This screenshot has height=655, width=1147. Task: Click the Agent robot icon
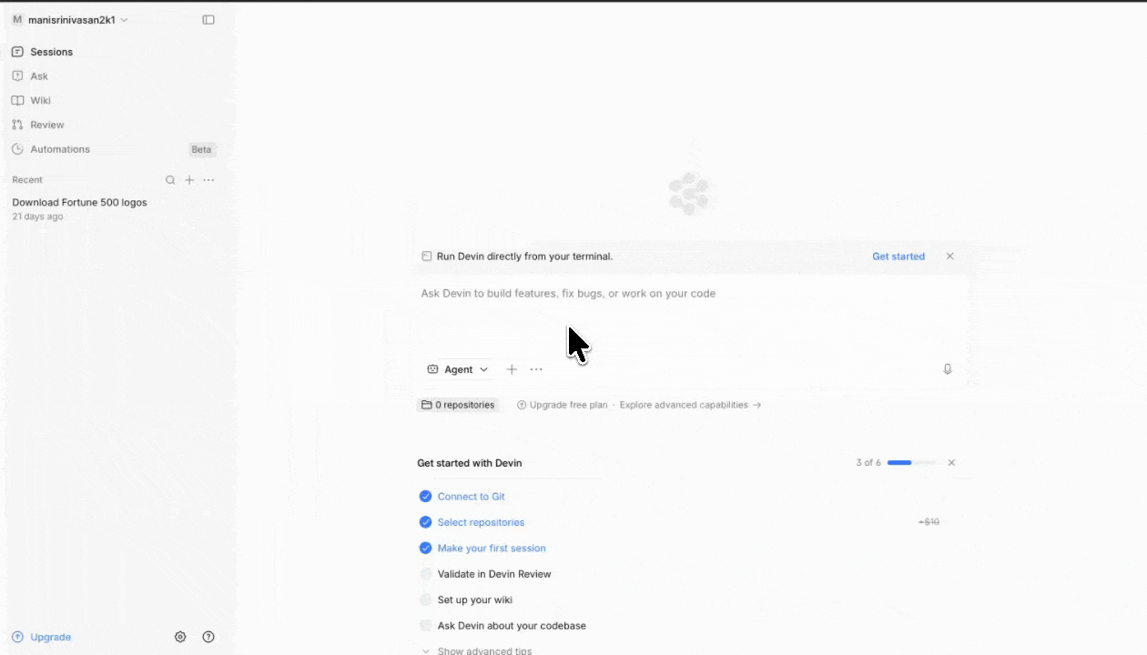(433, 369)
